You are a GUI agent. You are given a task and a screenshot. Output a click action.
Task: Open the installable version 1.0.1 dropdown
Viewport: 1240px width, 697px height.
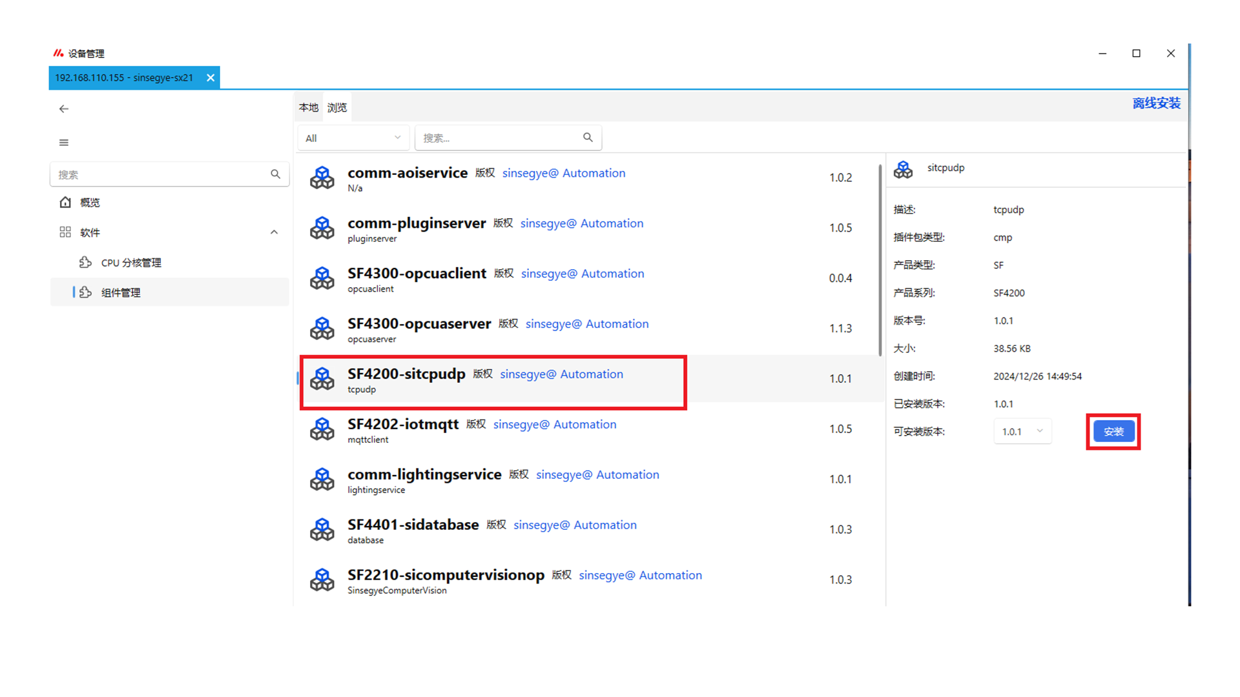[1022, 432]
